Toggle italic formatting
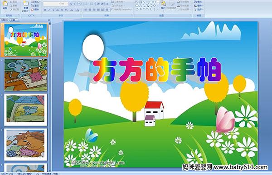 tap(49, 10)
